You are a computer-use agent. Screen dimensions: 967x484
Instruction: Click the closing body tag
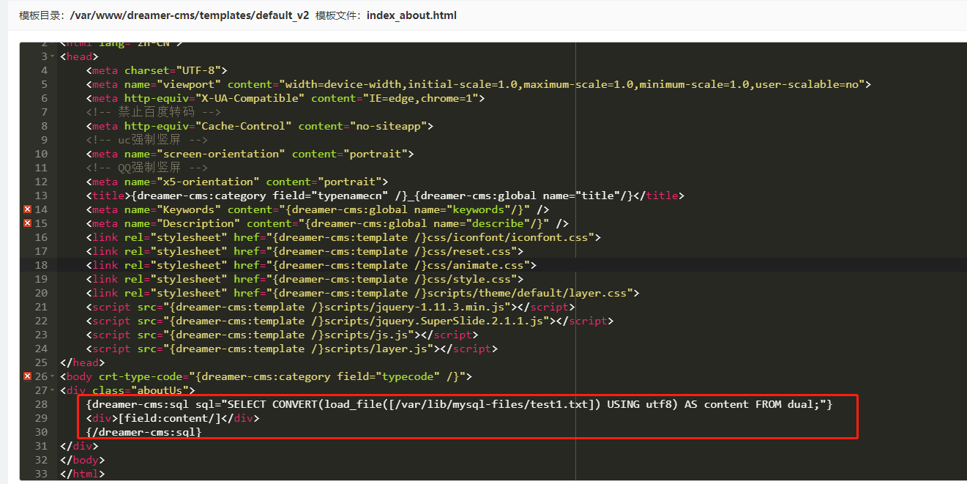[83, 460]
